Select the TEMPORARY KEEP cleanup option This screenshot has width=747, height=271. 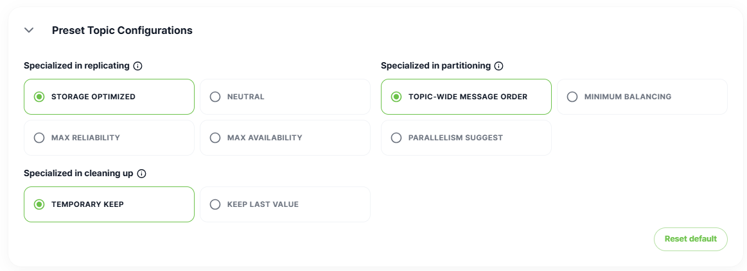109,204
